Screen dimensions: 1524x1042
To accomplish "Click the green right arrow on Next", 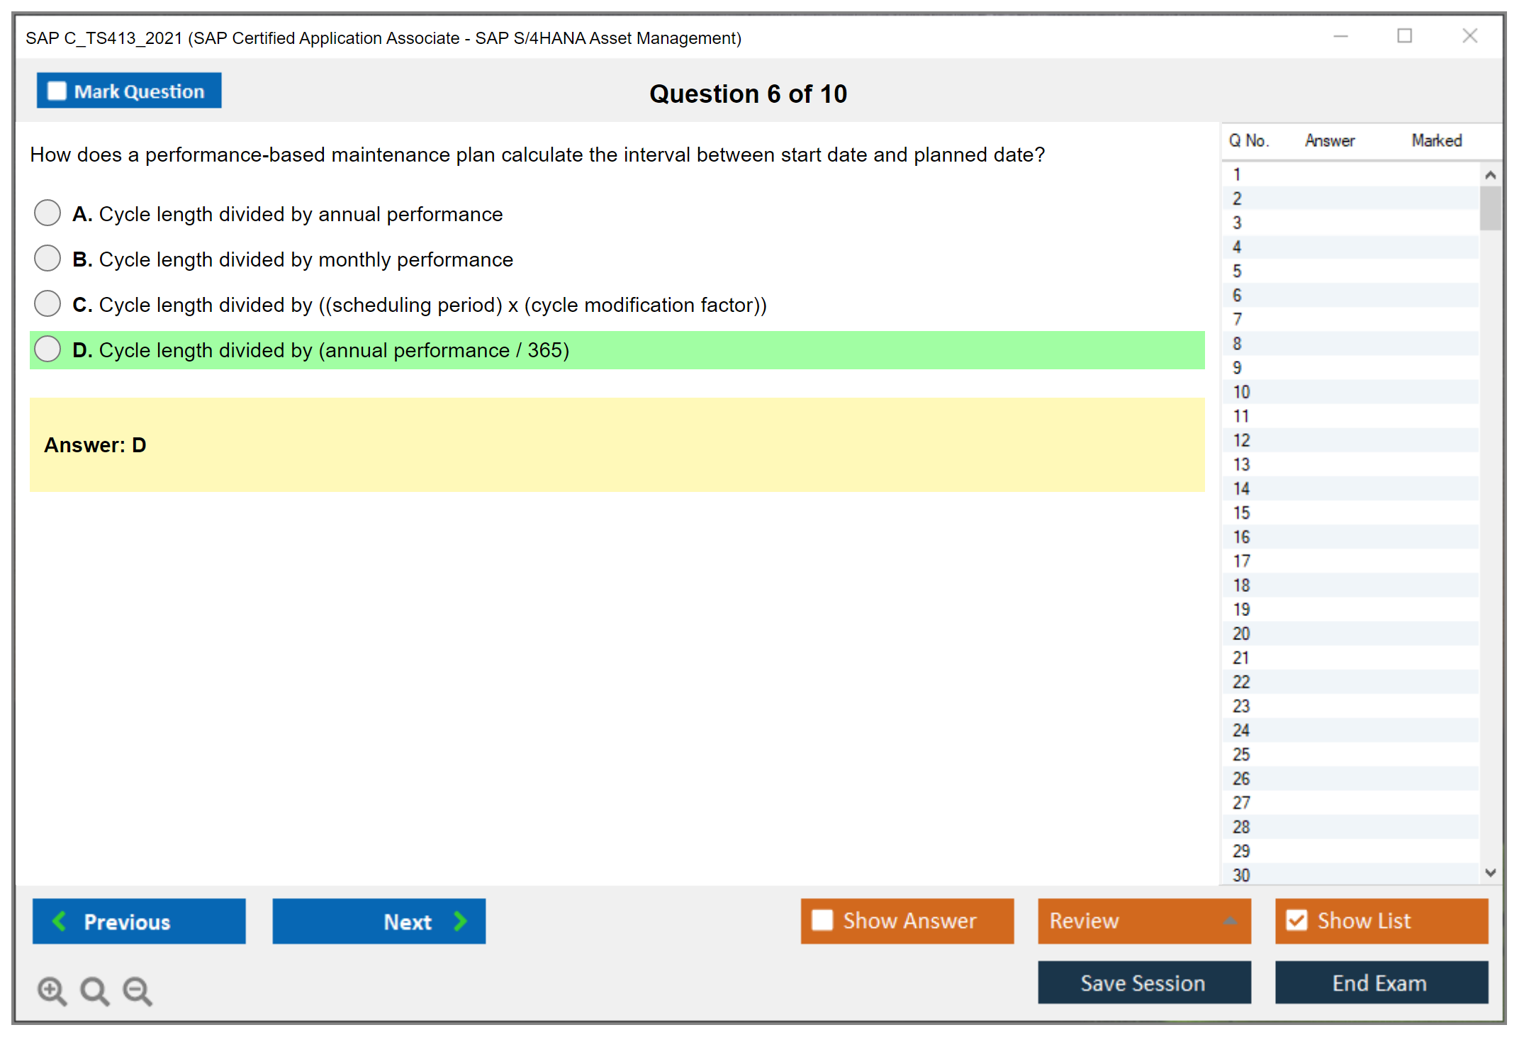I will click(x=461, y=921).
